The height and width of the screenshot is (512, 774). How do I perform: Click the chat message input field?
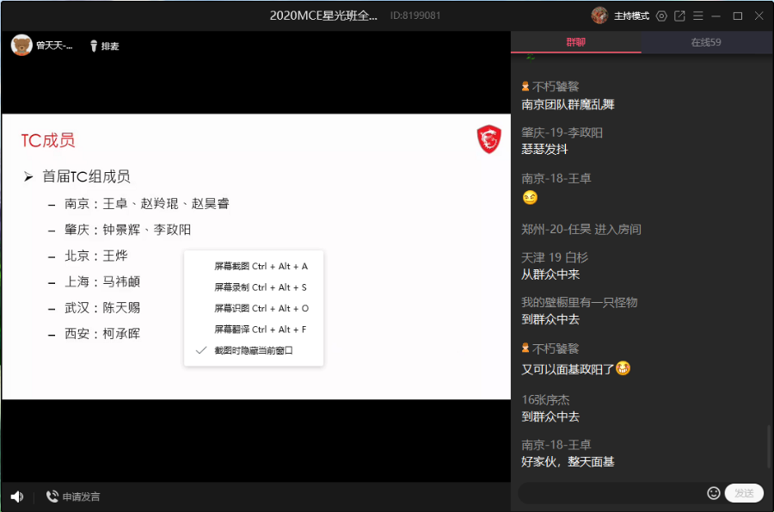(611, 493)
